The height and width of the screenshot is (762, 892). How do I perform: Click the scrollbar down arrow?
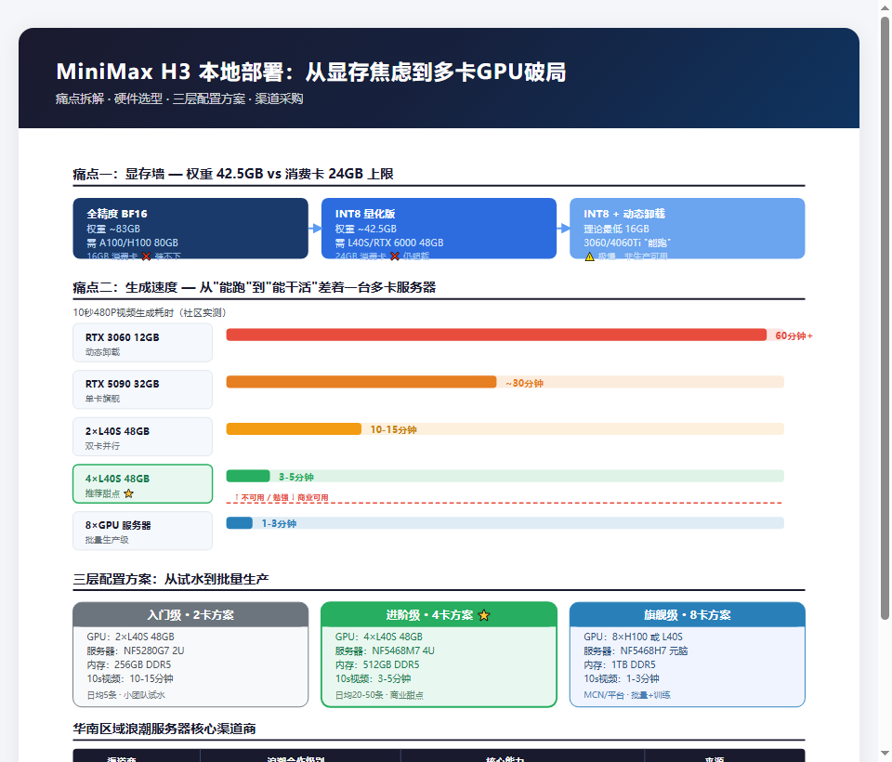click(885, 754)
